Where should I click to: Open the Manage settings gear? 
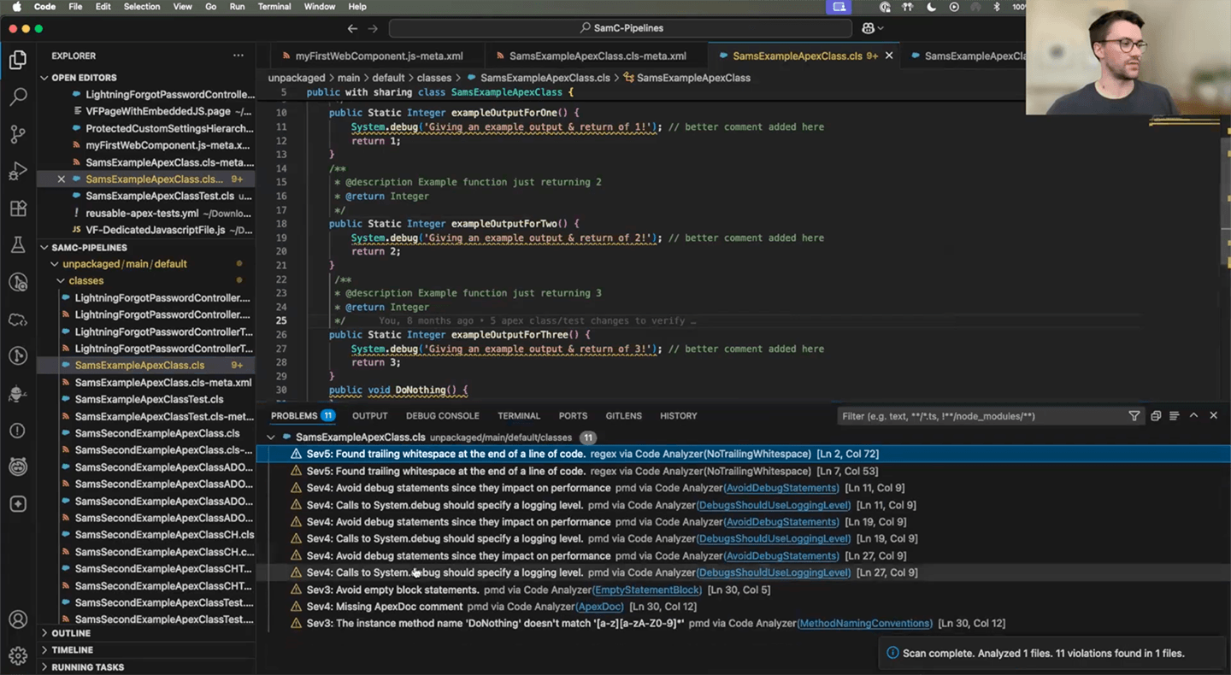pos(19,655)
